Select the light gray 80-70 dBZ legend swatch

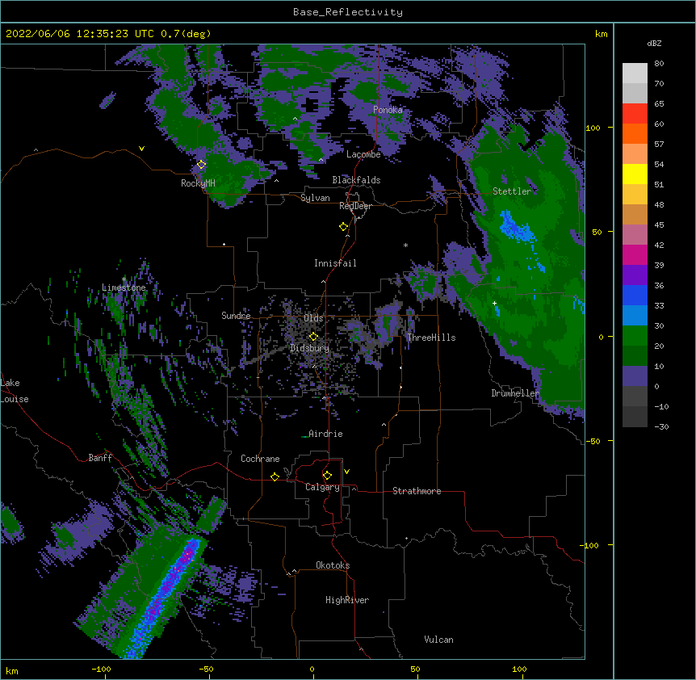[x=635, y=73]
